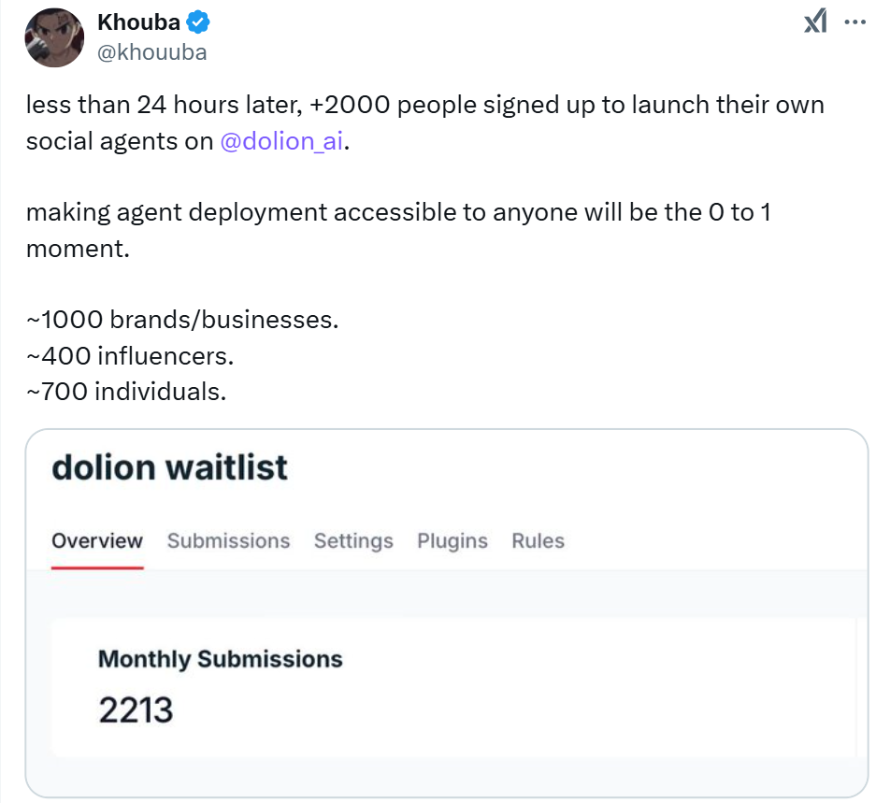Screen dimensions: 890x803
Task: Open the Plugins tab
Action: [x=452, y=541]
